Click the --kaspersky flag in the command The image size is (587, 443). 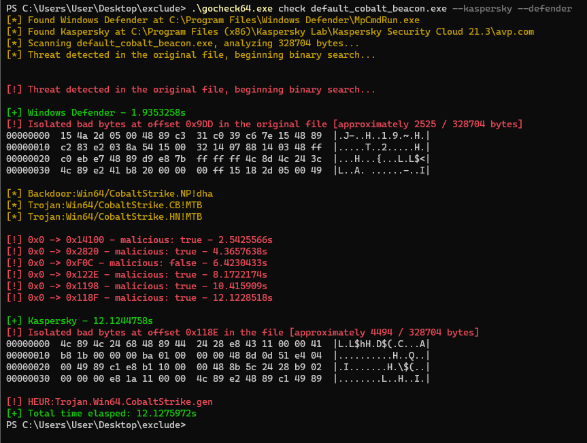tap(482, 8)
